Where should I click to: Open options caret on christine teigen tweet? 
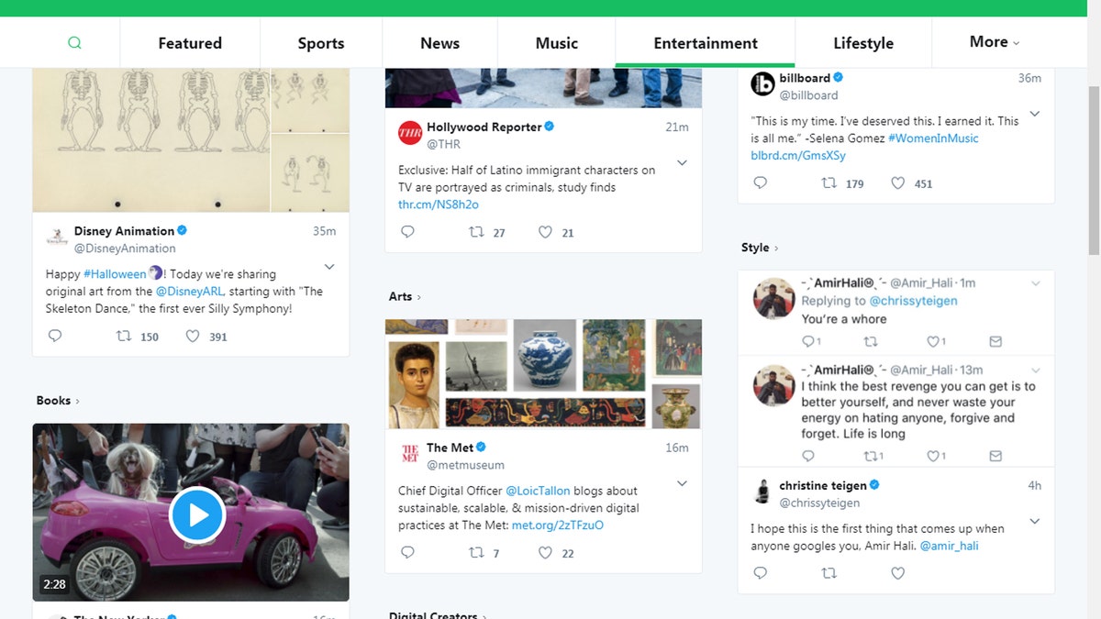(x=1034, y=521)
